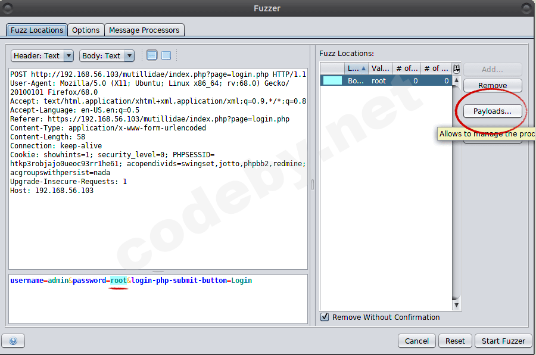Click the Remove button
The image size is (536, 355).
[x=493, y=86]
